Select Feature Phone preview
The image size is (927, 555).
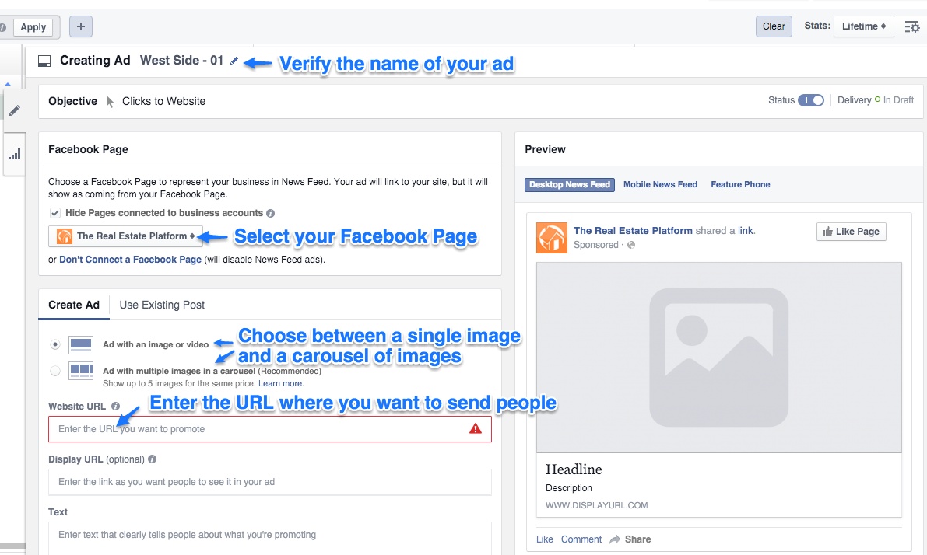(740, 185)
